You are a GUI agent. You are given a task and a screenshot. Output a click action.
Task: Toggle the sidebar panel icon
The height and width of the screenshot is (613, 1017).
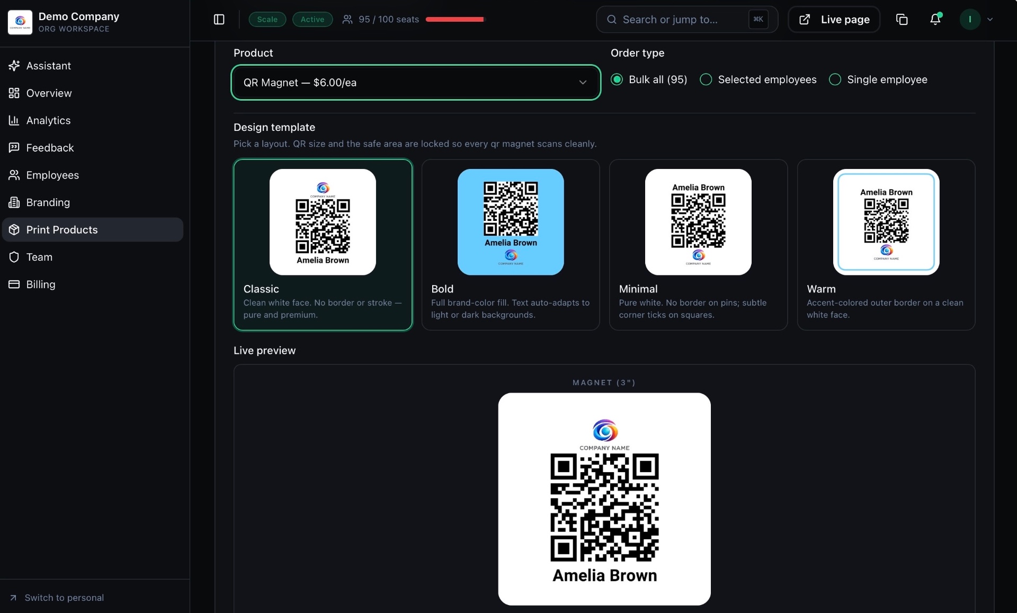[x=219, y=20]
